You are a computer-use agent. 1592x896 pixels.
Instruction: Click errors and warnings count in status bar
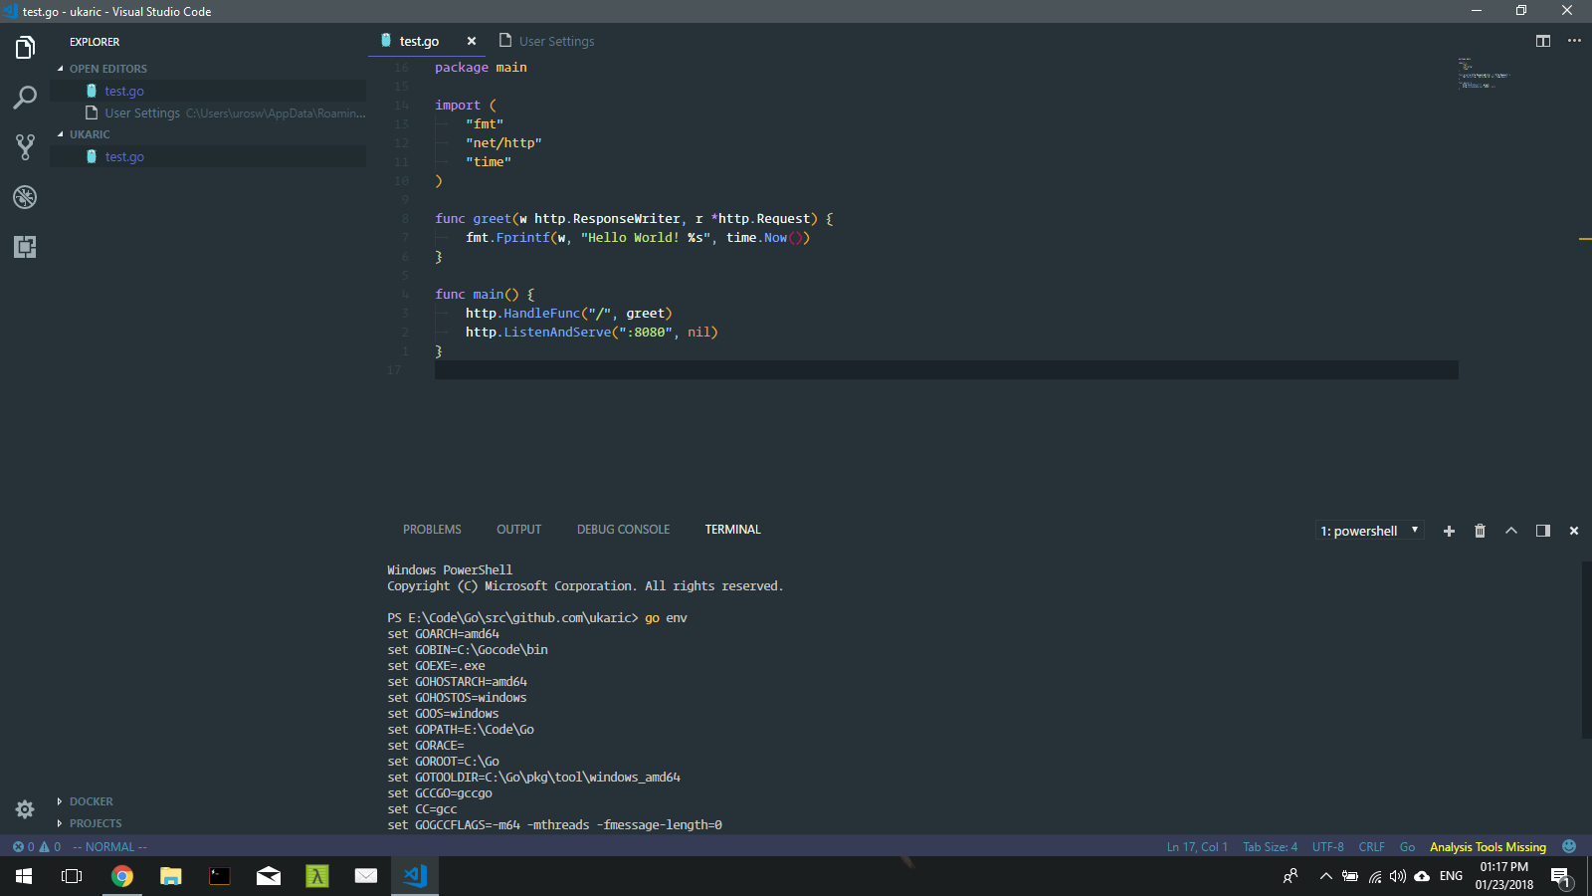[x=37, y=846]
